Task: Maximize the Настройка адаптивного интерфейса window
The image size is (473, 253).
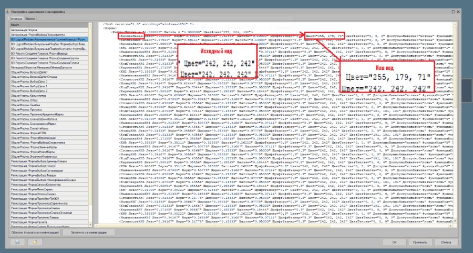Action: [453, 12]
